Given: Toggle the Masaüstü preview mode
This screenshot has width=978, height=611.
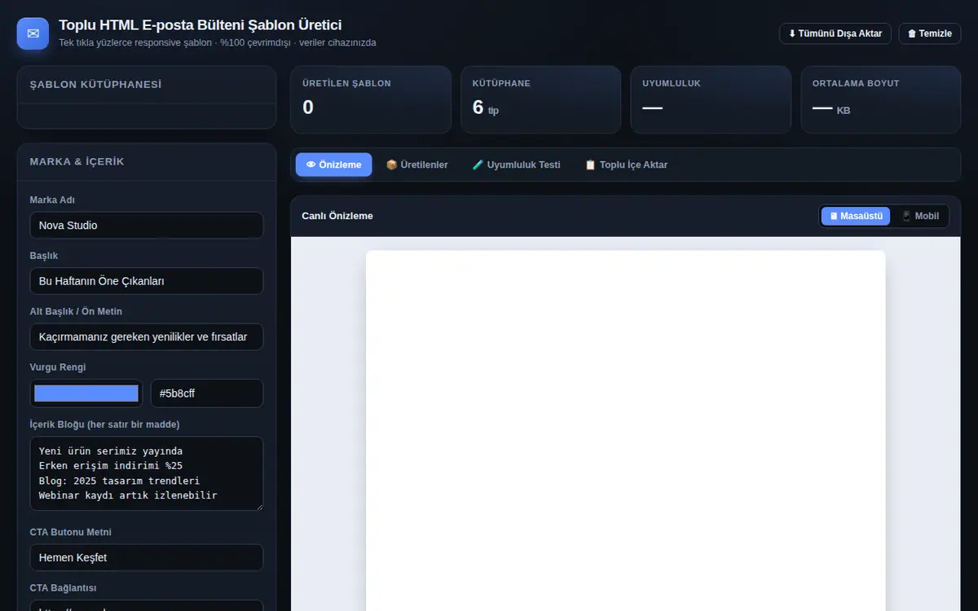Looking at the screenshot, I should tap(856, 216).
